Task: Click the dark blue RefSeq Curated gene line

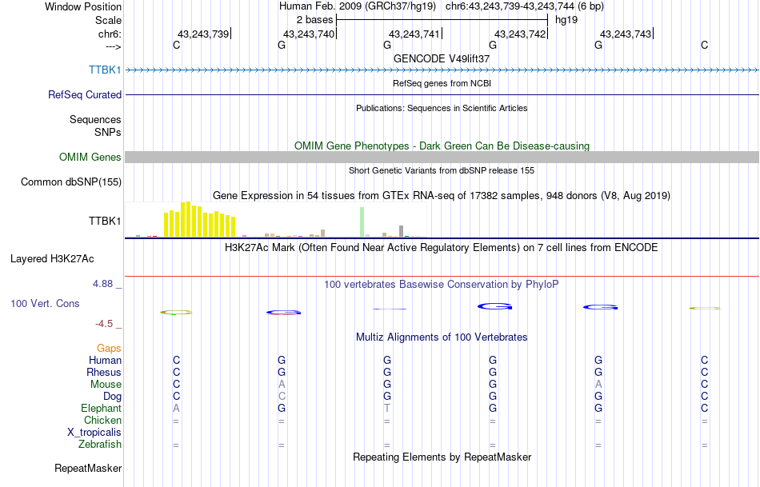Action: 442,94
